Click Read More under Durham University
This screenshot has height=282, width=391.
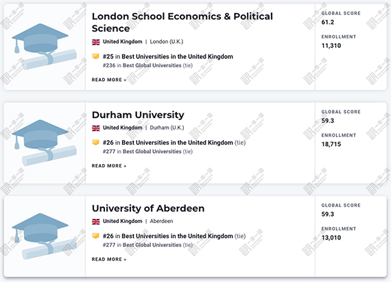(109, 166)
